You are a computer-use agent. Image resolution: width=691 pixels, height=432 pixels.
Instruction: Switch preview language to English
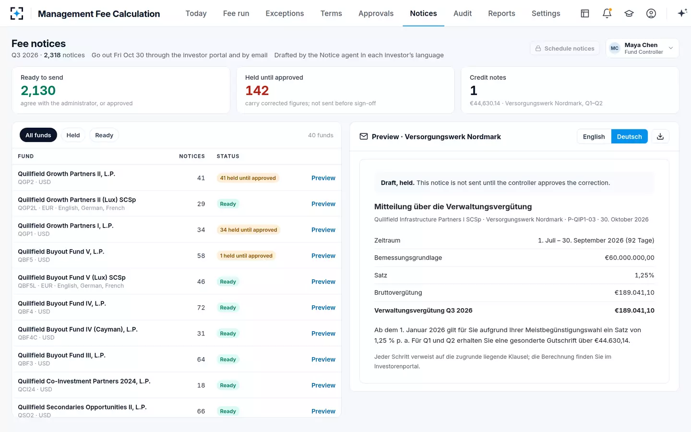point(594,137)
